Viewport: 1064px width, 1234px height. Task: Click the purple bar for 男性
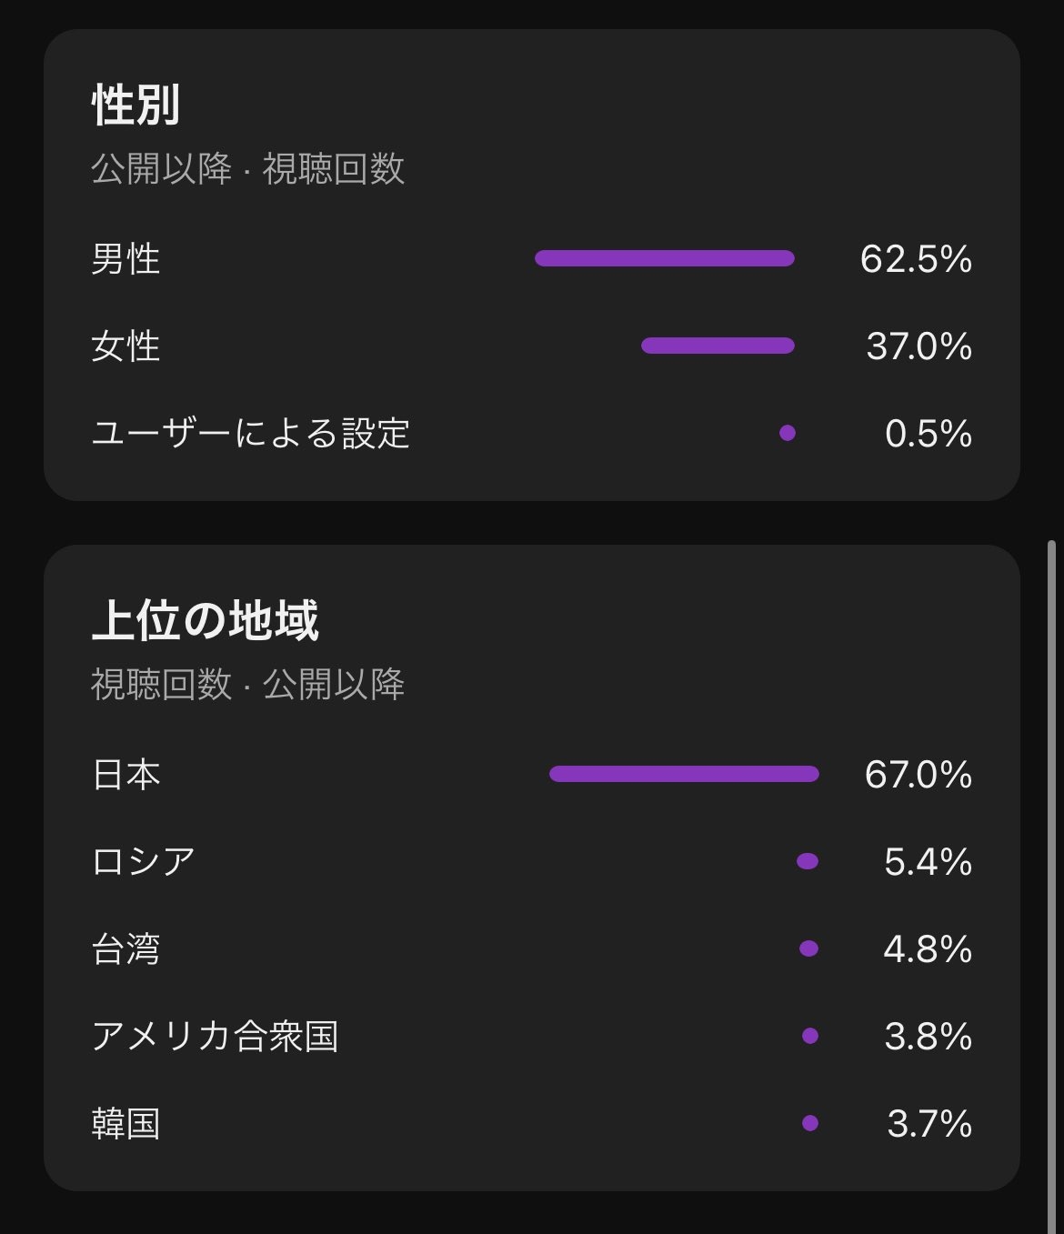tap(665, 258)
